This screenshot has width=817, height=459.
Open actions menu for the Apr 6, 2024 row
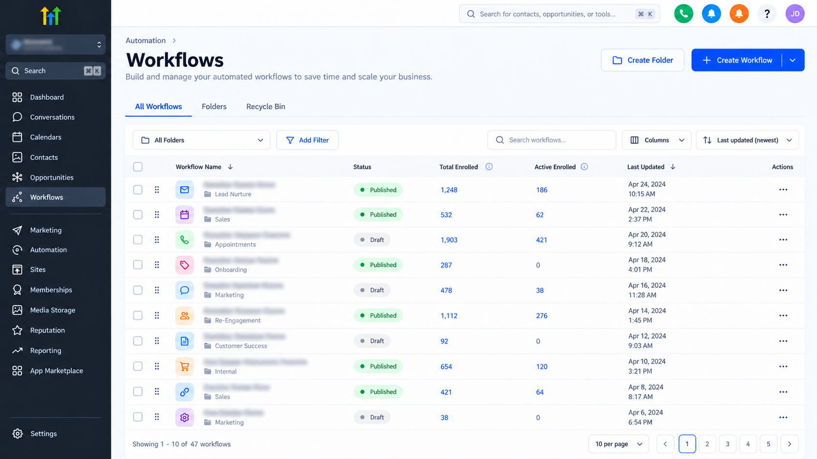783,417
